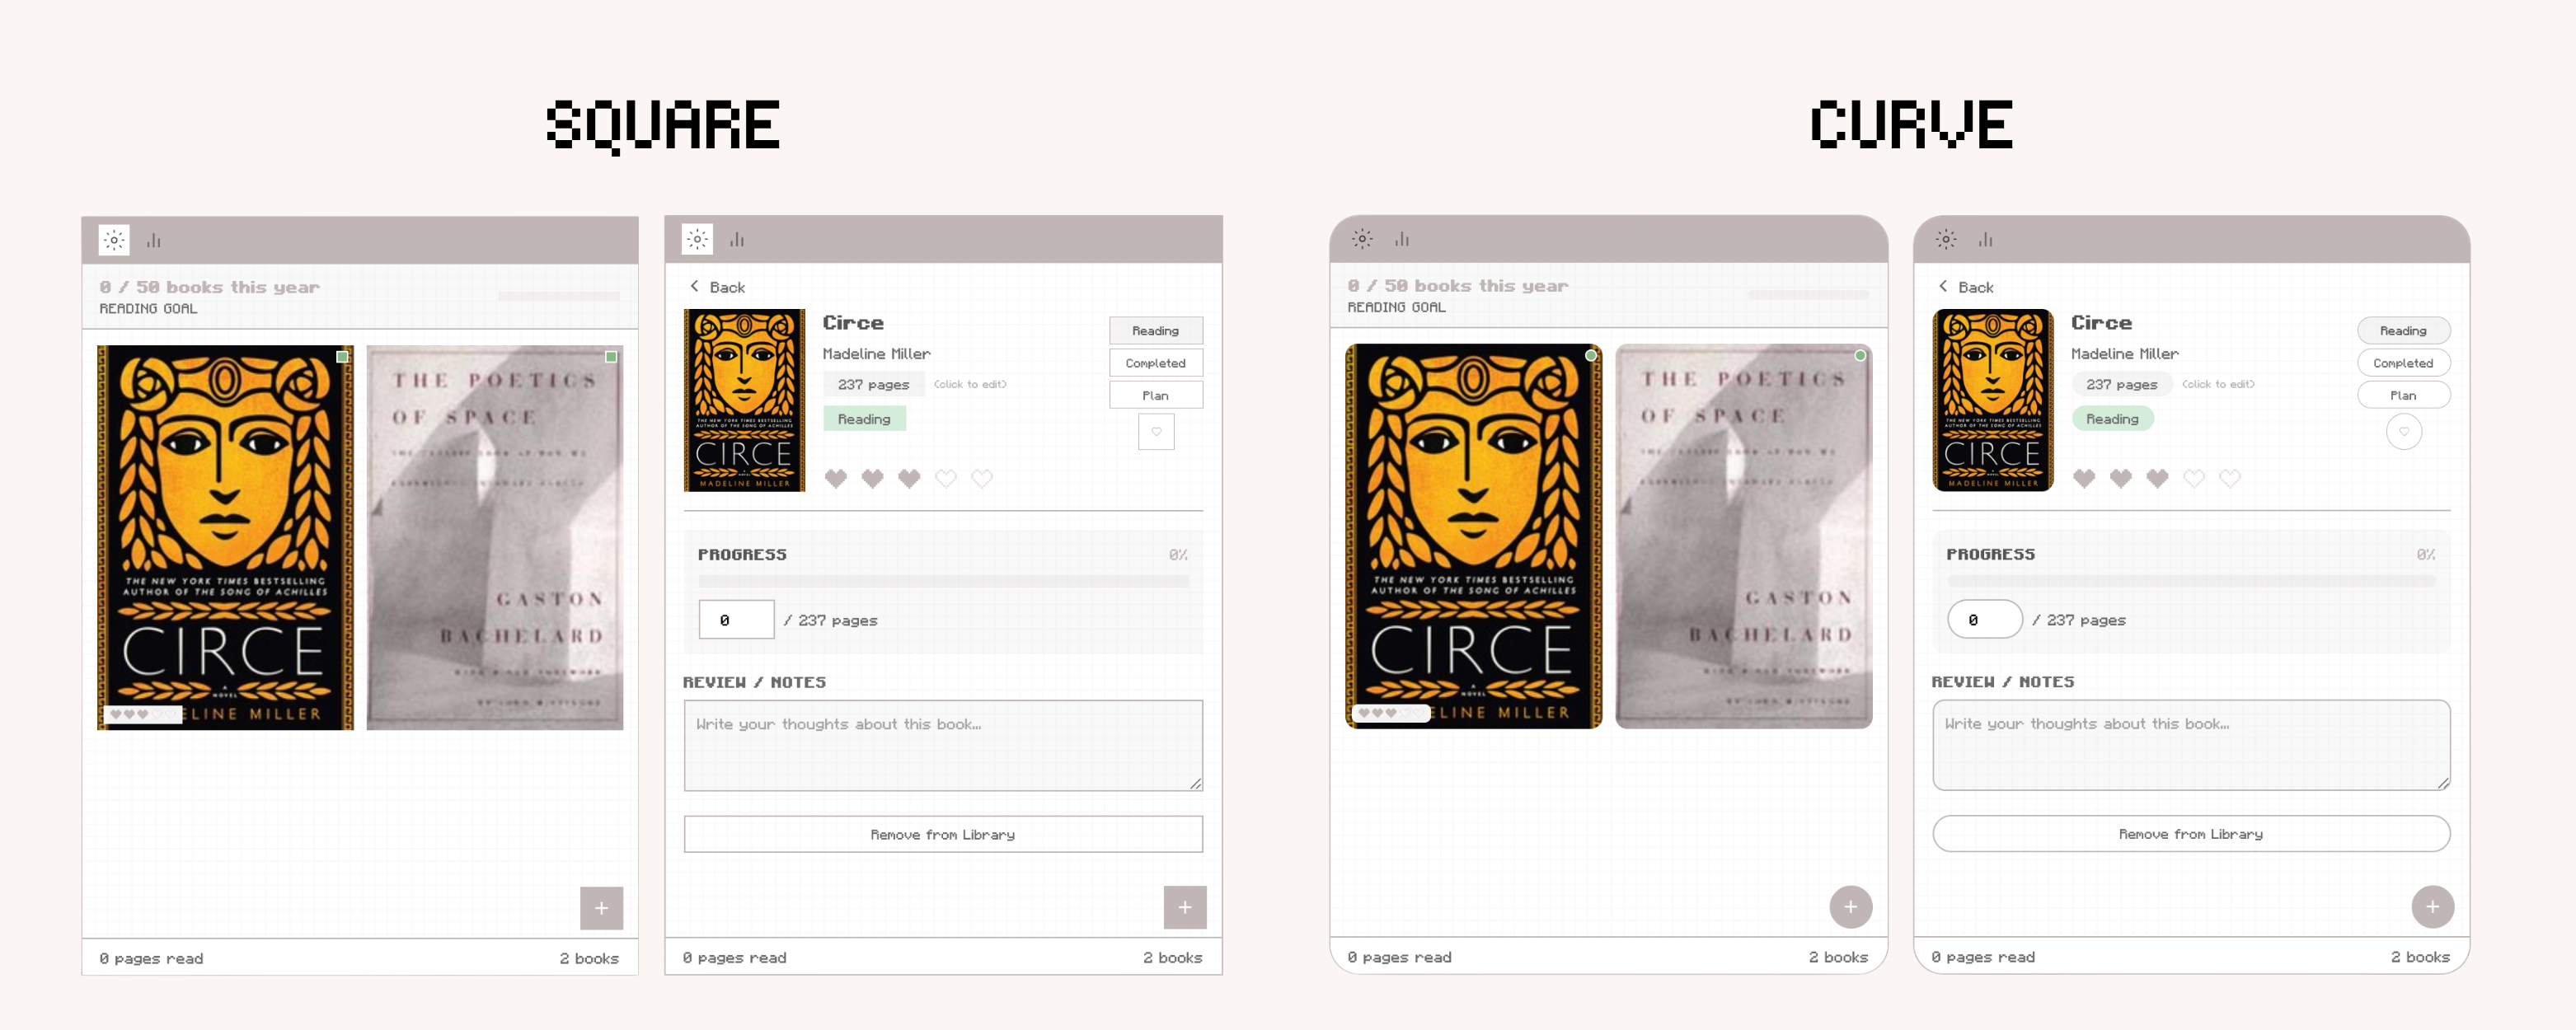This screenshot has height=1030, width=2576.
Task: Toggle round favorite heart button under Plan
Action: click(2404, 432)
